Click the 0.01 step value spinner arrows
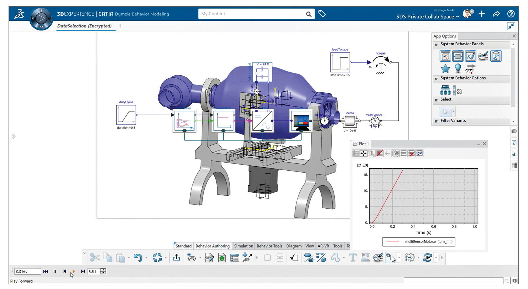The height and width of the screenshot is (289, 528). pos(103,271)
